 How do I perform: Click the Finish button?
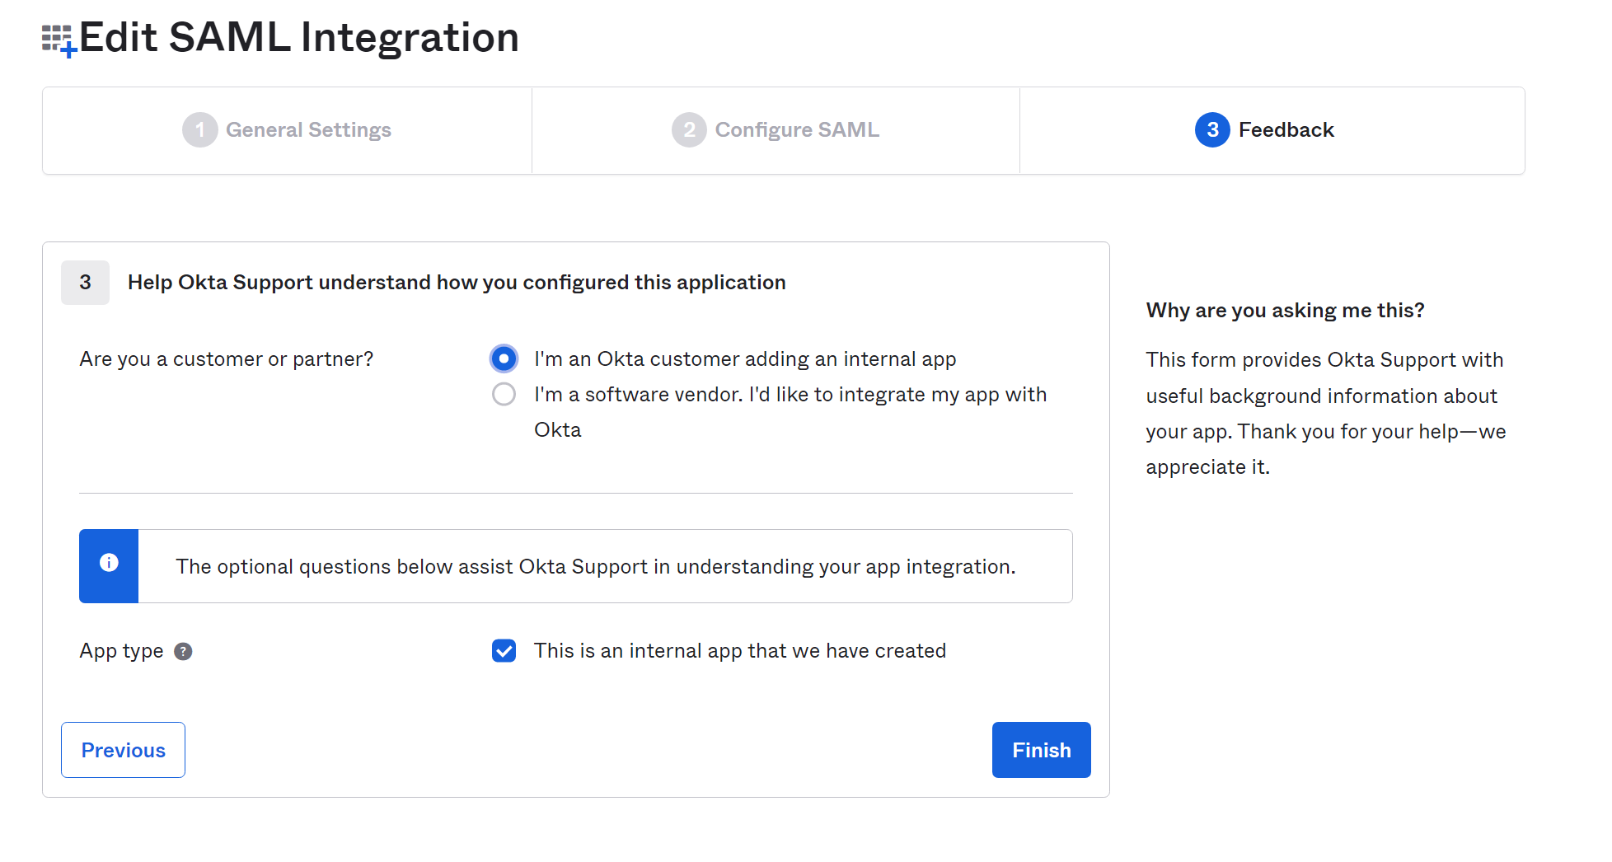click(1041, 750)
